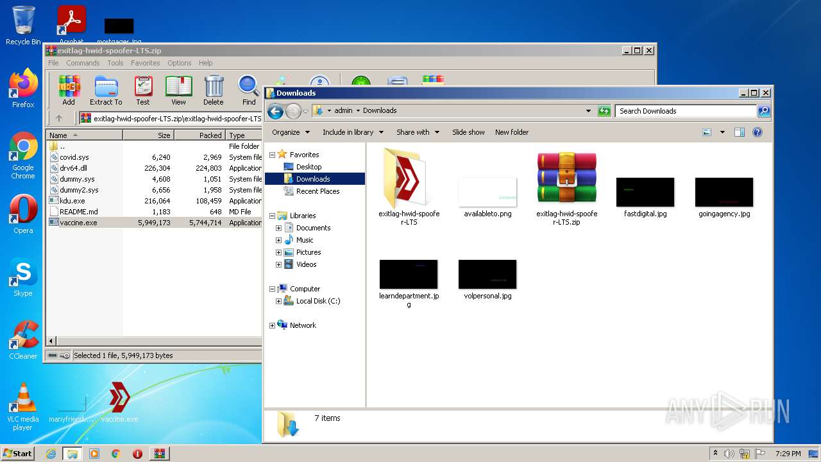Toggle the preview pane icon
The width and height of the screenshot is (821, 462).
(x=739, y=132)
